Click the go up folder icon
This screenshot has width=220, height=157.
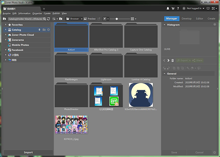[4, 19]
